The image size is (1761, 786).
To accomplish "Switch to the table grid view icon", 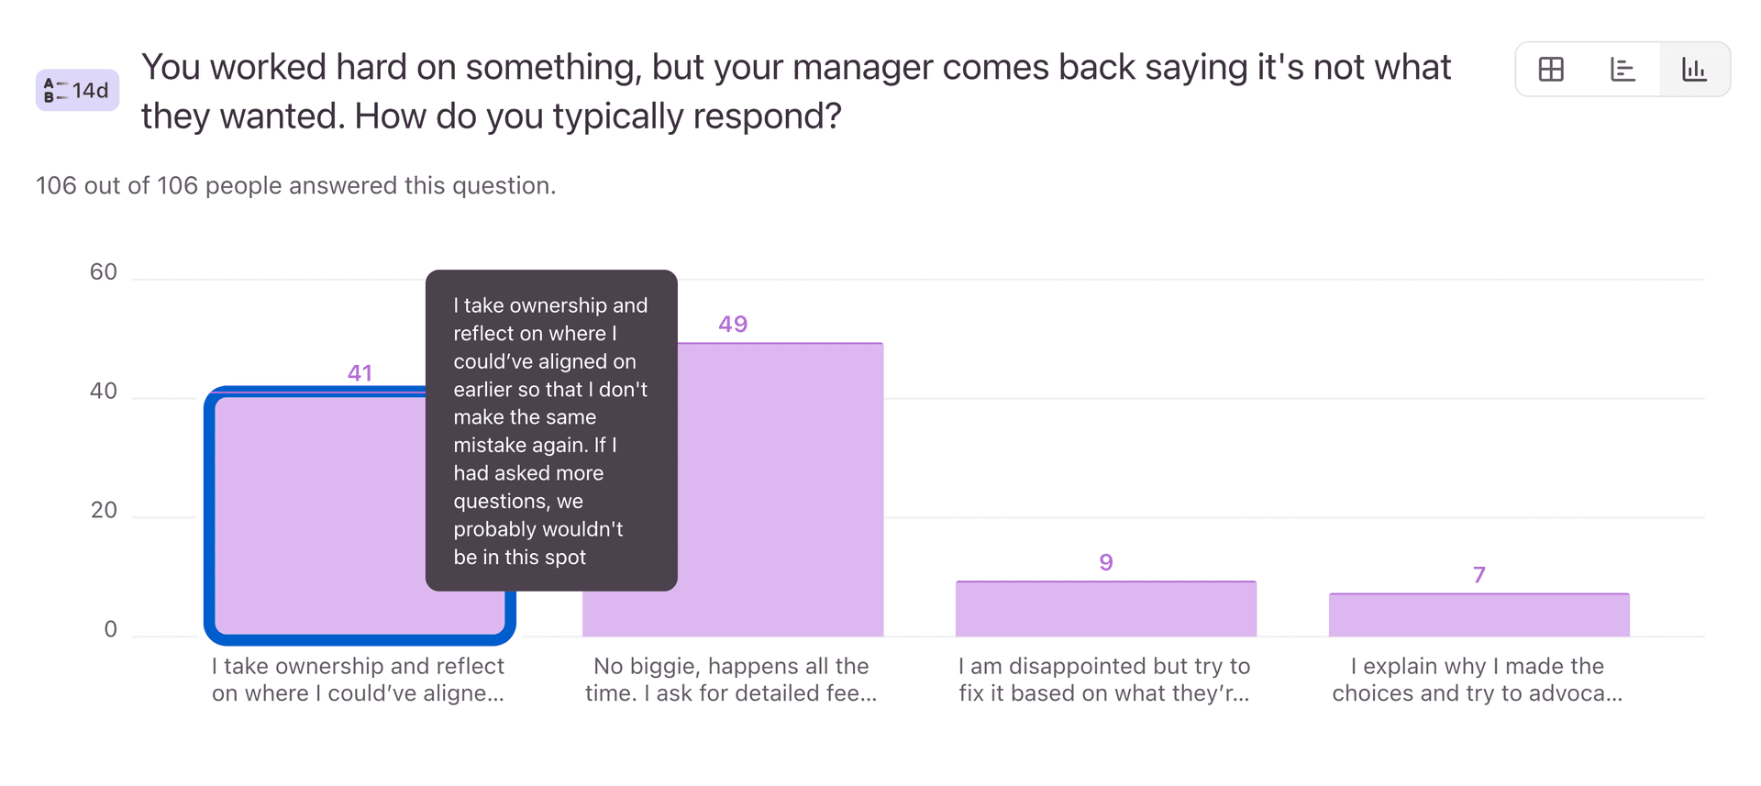I will (1551, 69).
